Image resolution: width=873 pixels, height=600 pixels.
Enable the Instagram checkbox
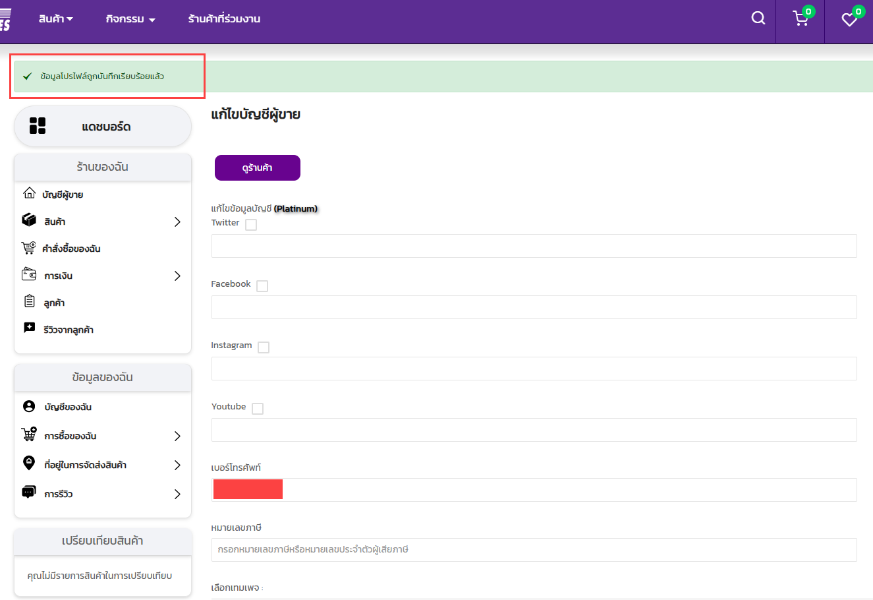(x=264, y=347)
